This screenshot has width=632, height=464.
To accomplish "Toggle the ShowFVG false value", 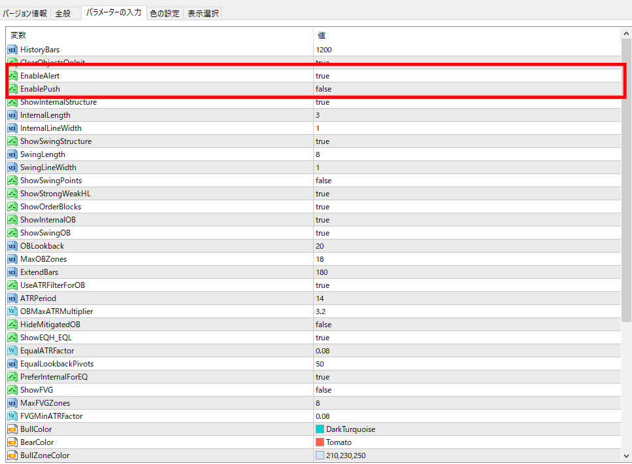I will (324, 390).
